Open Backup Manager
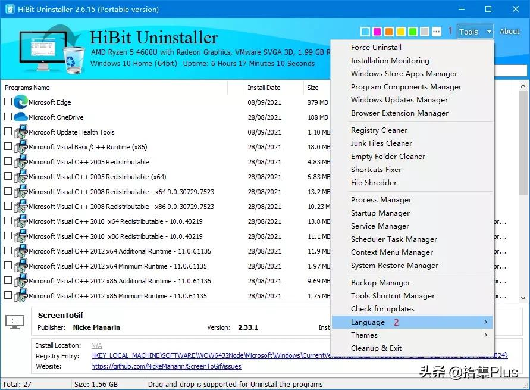530x390 pixels. pyautogui.click(x=412, y=283)
